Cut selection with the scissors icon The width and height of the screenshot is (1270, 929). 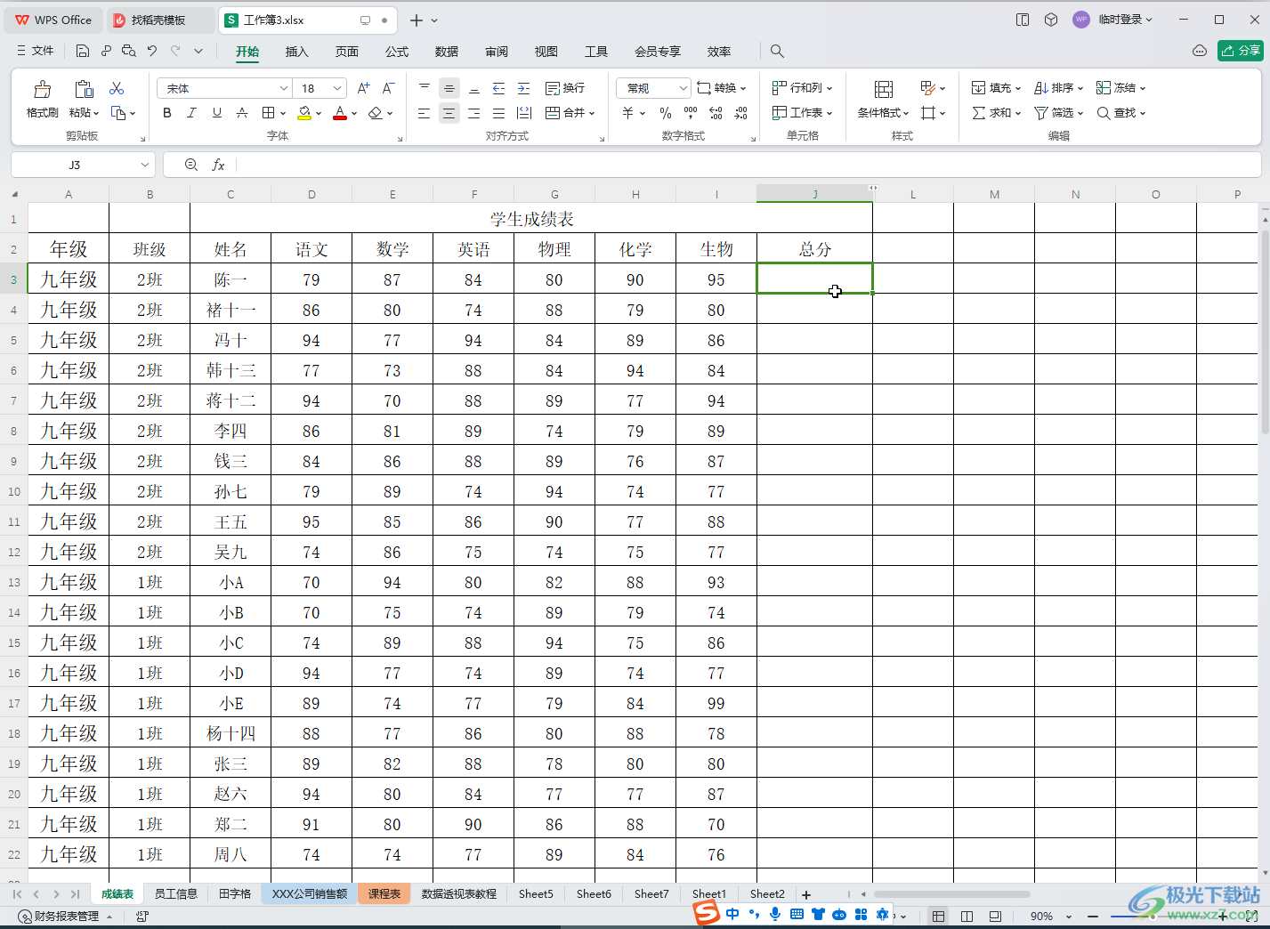(117, 88)
